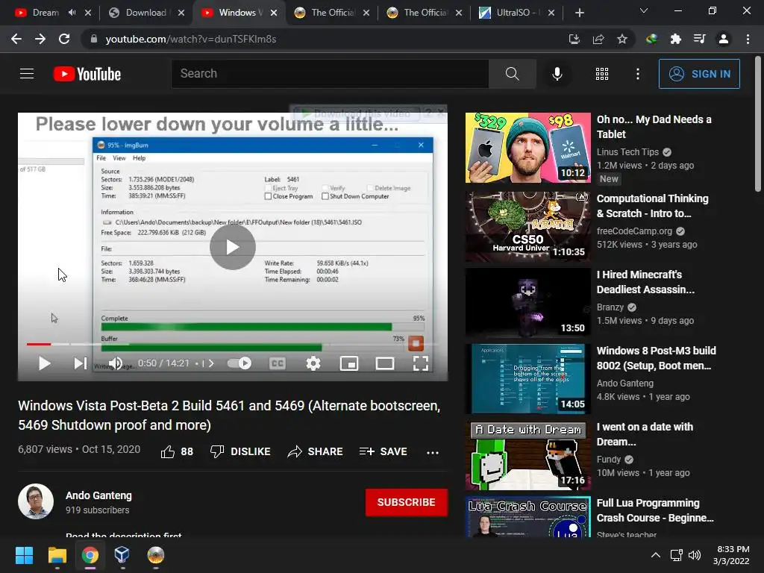The image size is (764, 573).
Task: Skip to next video
Action: 80,363
